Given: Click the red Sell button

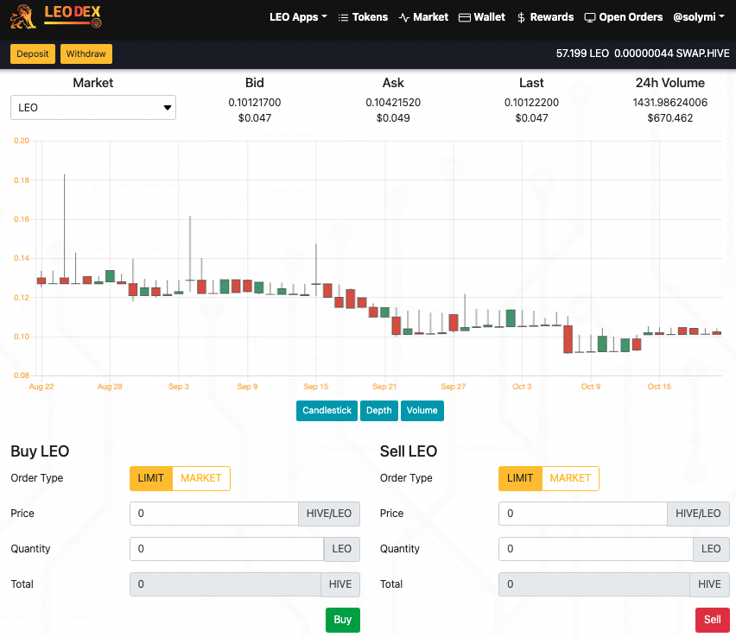Looking at the screenshot, I should pos(712,620).
